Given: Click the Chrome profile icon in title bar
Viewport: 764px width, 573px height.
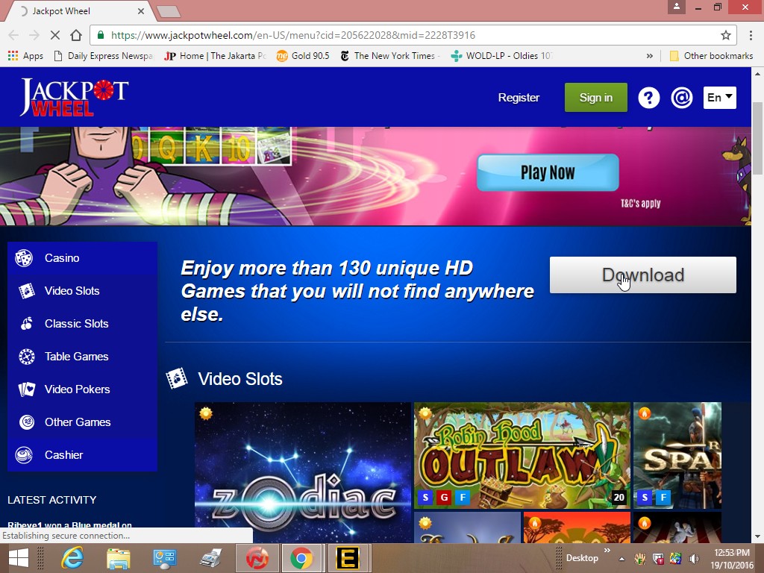Looking at the screenshot, I should click(676, 7).
